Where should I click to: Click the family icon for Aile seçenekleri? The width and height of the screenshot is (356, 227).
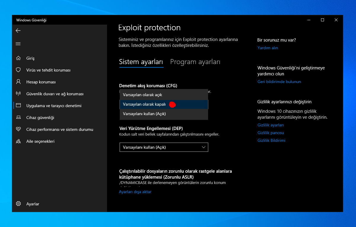click(x=18, y=141)
